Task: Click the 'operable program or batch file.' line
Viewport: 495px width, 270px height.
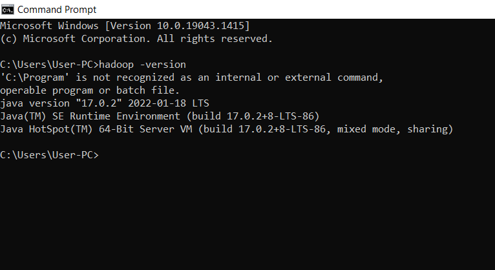Action: [90, 90]
